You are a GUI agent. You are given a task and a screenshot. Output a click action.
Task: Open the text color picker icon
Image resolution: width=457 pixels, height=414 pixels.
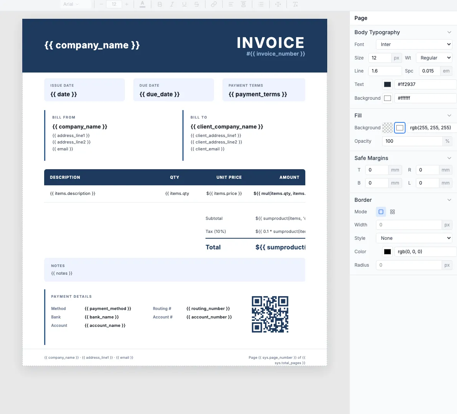tap(142, 4)
